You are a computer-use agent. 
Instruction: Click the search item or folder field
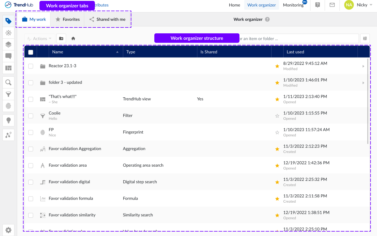point(297,38)
